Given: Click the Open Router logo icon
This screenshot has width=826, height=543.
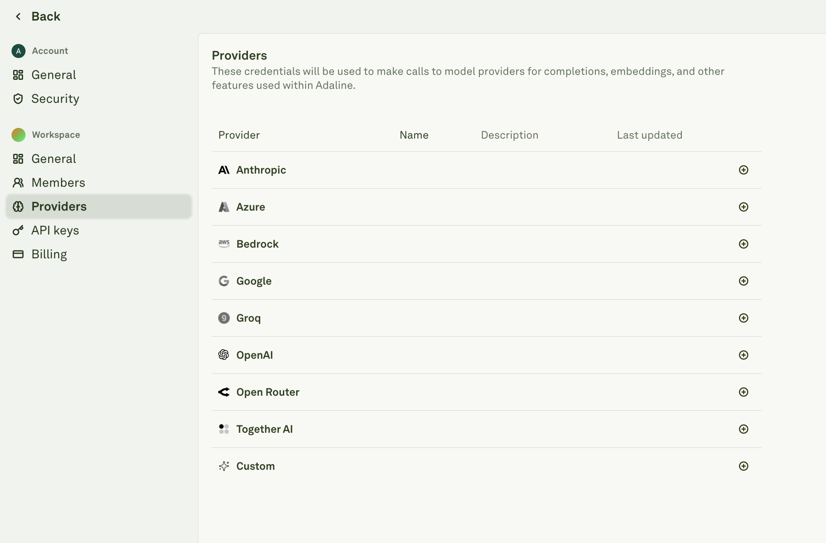Looking at the screenshot, I should click(224, 392).
